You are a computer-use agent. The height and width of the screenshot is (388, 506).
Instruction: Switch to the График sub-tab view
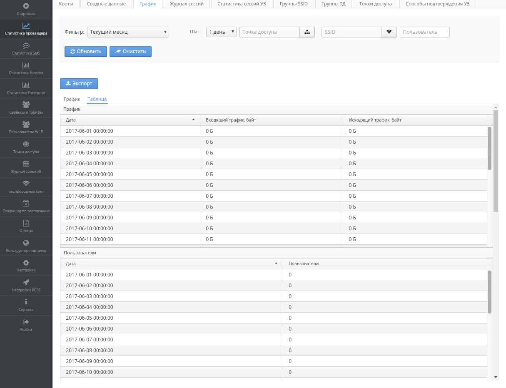pos(72,99)
